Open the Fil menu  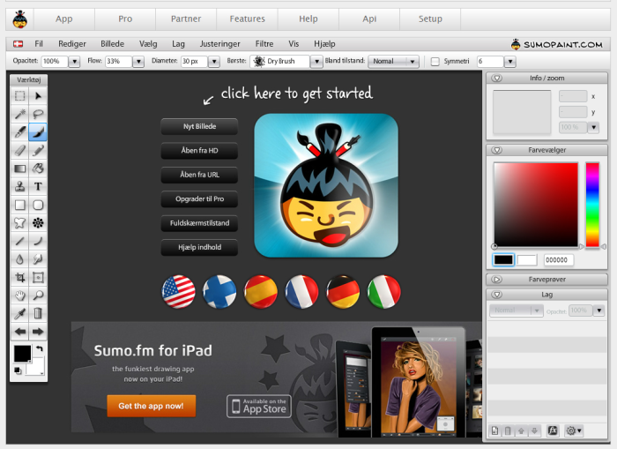point(39,44)
